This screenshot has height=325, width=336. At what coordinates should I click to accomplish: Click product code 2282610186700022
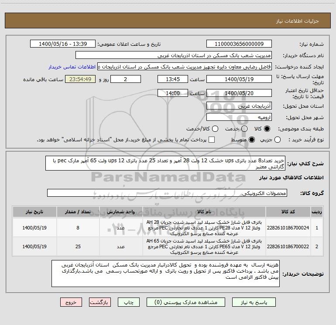click(x=288, y=246)
